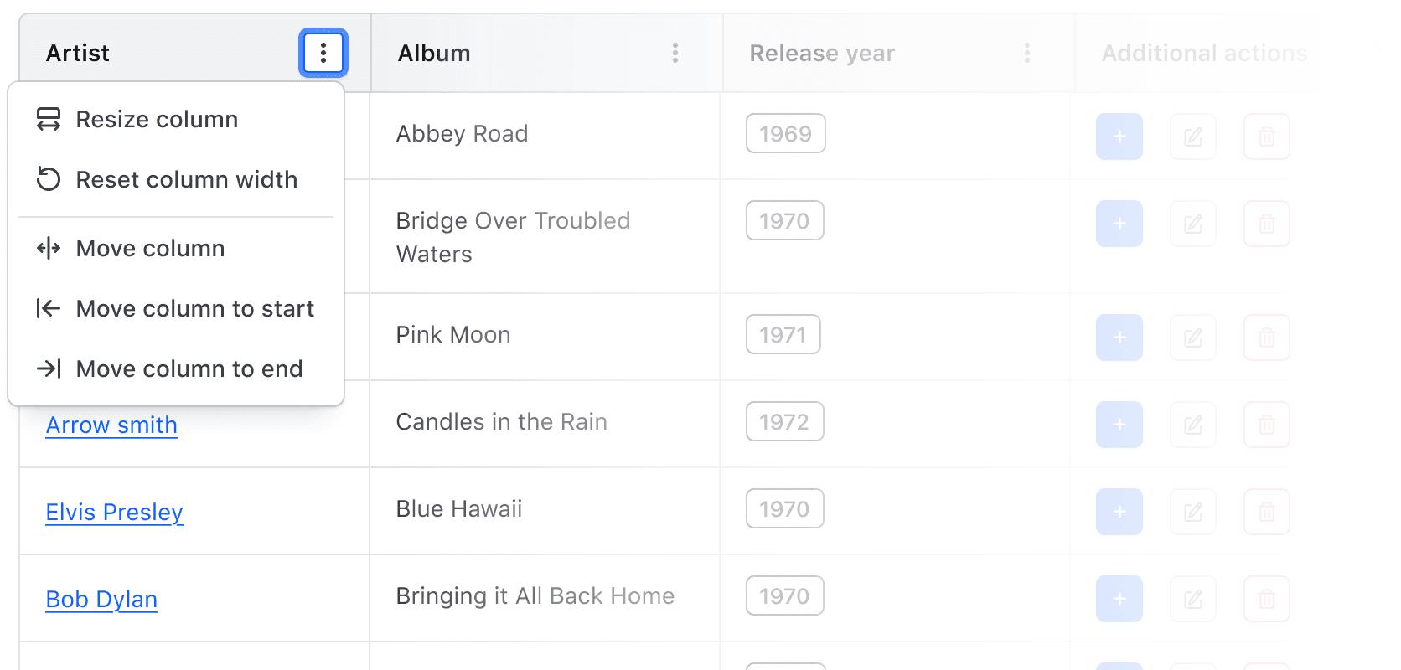Image resolution: width=1401 pixels, height=670 pixels.
Task: Click the delete trash icon for Abbey Road
Action: (x=1266, y=137)
